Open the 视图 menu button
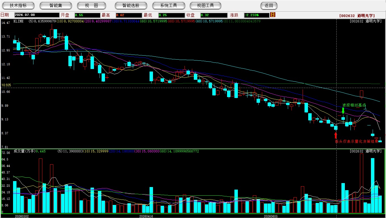This screenshot has height=218, width=386. pyautogui.click(x=91, y=5)
